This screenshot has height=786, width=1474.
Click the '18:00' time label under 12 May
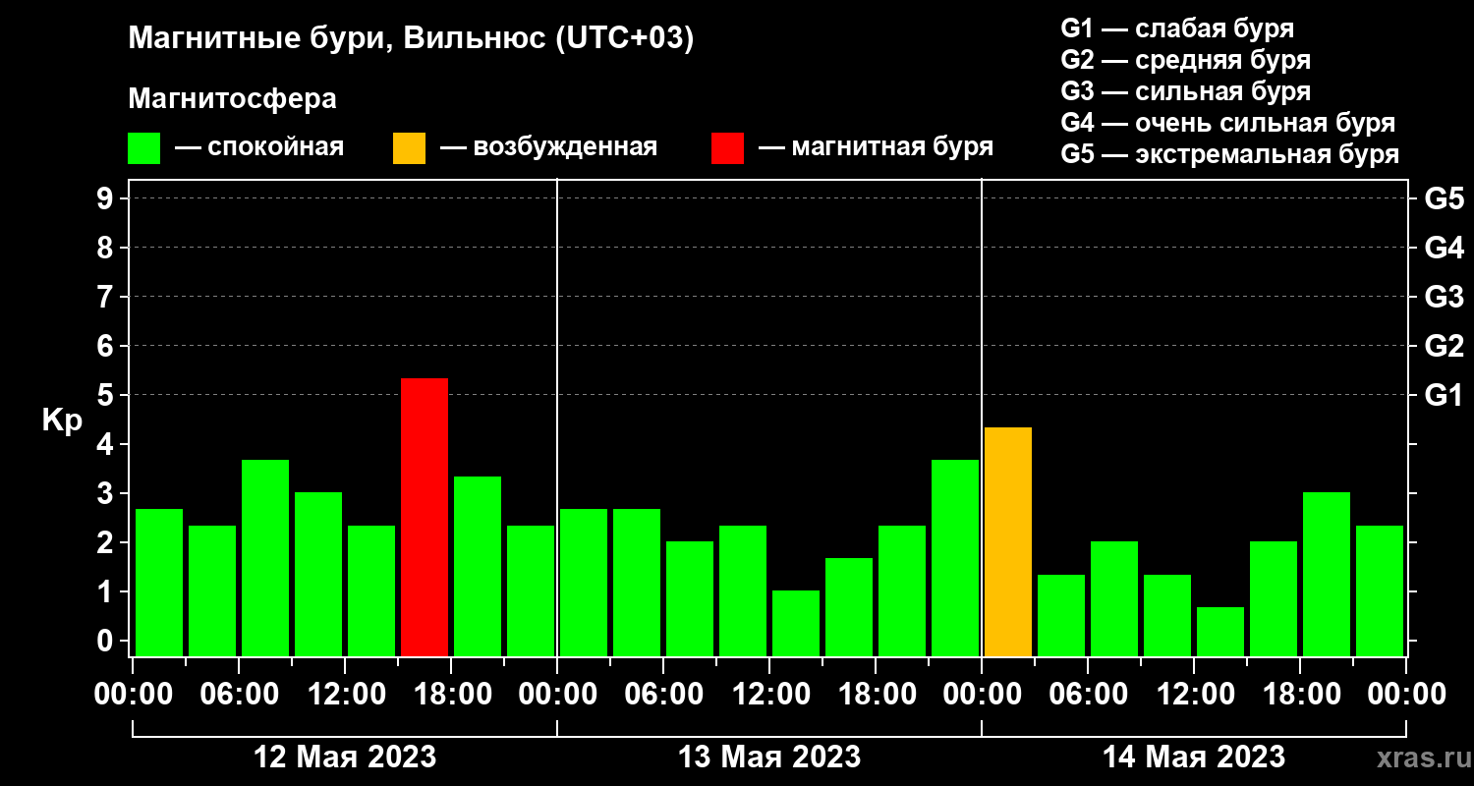451,695
